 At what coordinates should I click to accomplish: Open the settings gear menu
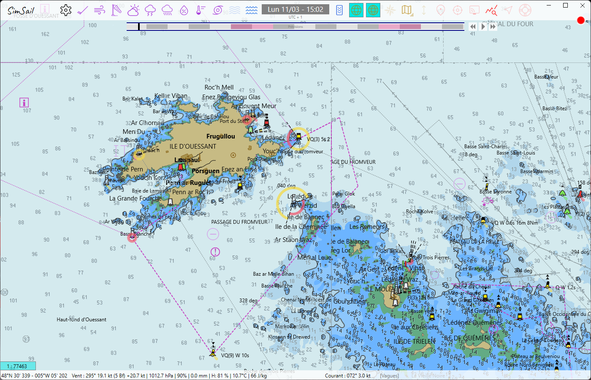[x=66, y=10]
